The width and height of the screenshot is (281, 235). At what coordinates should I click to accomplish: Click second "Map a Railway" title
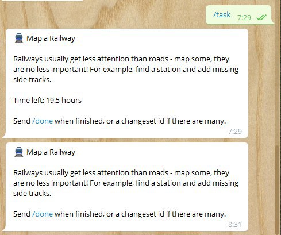click(x=51, y=152)
